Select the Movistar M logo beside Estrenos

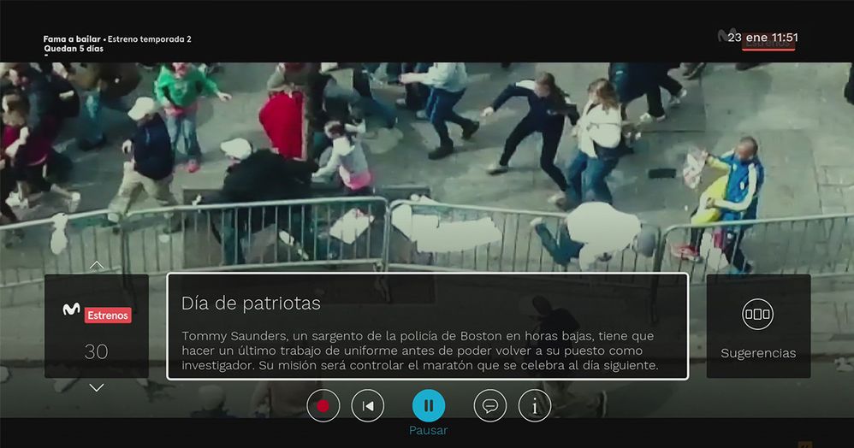[x=72, y=312]
